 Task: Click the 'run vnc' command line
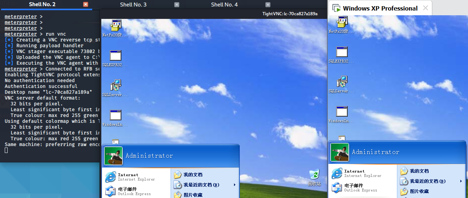[x=35, y=34]
